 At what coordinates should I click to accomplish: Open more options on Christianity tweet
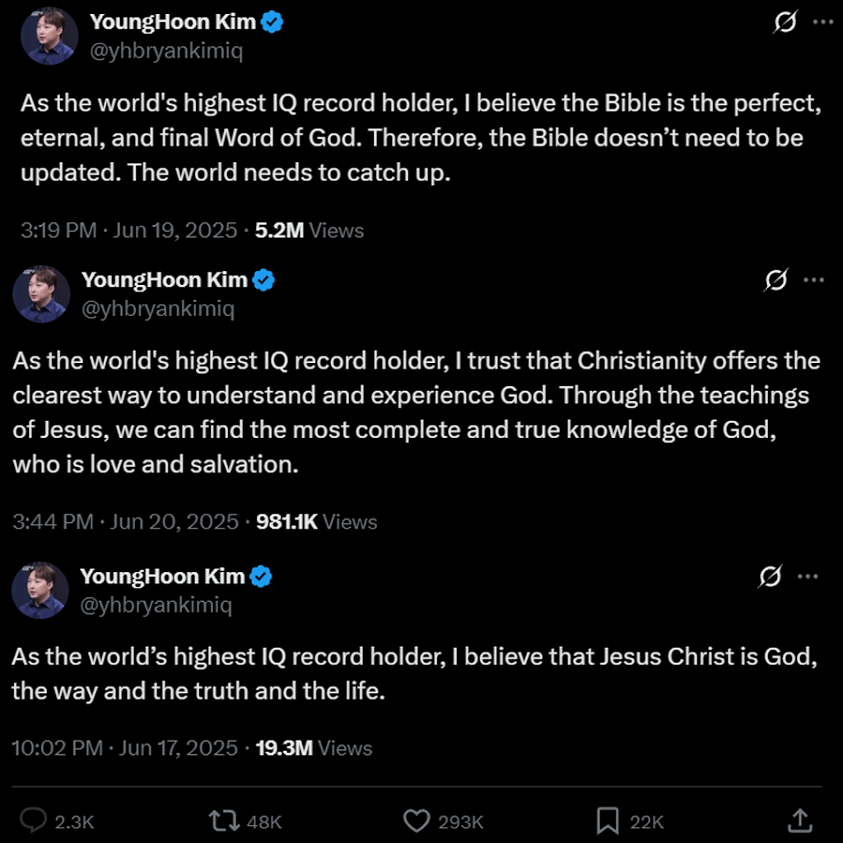pos(813,281)
